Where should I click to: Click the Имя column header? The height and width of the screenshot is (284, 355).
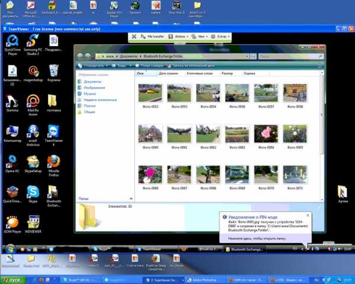(x=146, y=73)
